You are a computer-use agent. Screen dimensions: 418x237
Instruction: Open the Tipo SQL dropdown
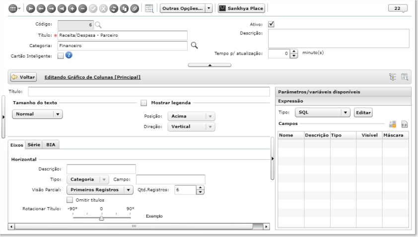[x=322, y=113]
